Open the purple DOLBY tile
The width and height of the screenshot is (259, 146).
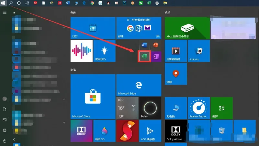[82, 131]
